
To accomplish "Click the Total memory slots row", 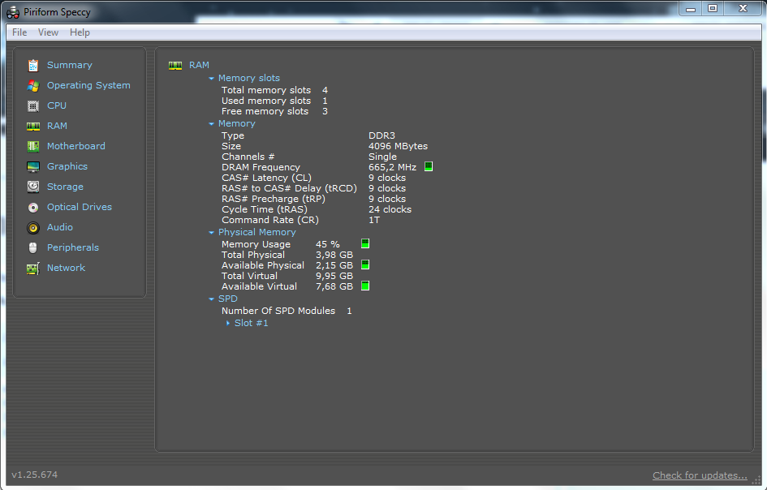I will 274,90.
